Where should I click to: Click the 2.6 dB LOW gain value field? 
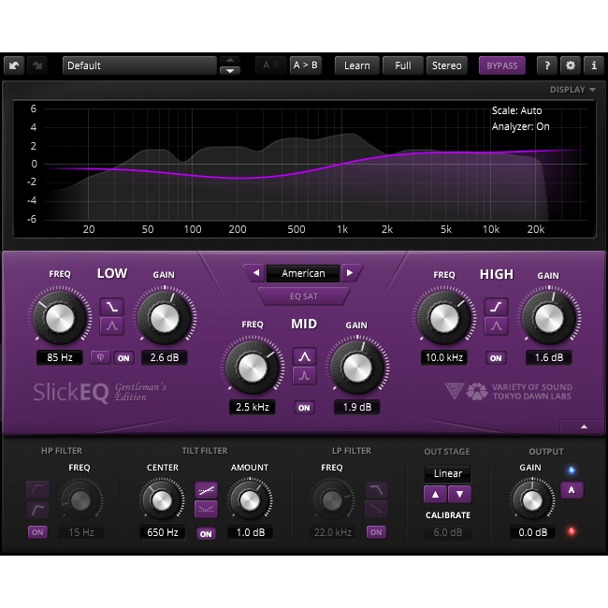pyautogui.click(x=165, y=357)
